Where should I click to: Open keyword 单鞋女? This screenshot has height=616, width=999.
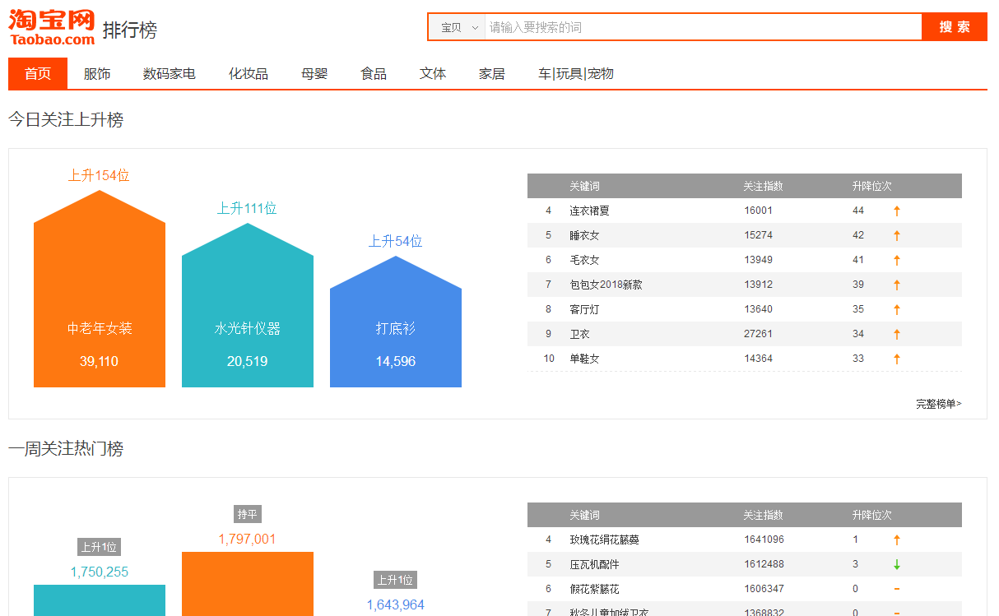pyautogui.click(x=584, y=359)
